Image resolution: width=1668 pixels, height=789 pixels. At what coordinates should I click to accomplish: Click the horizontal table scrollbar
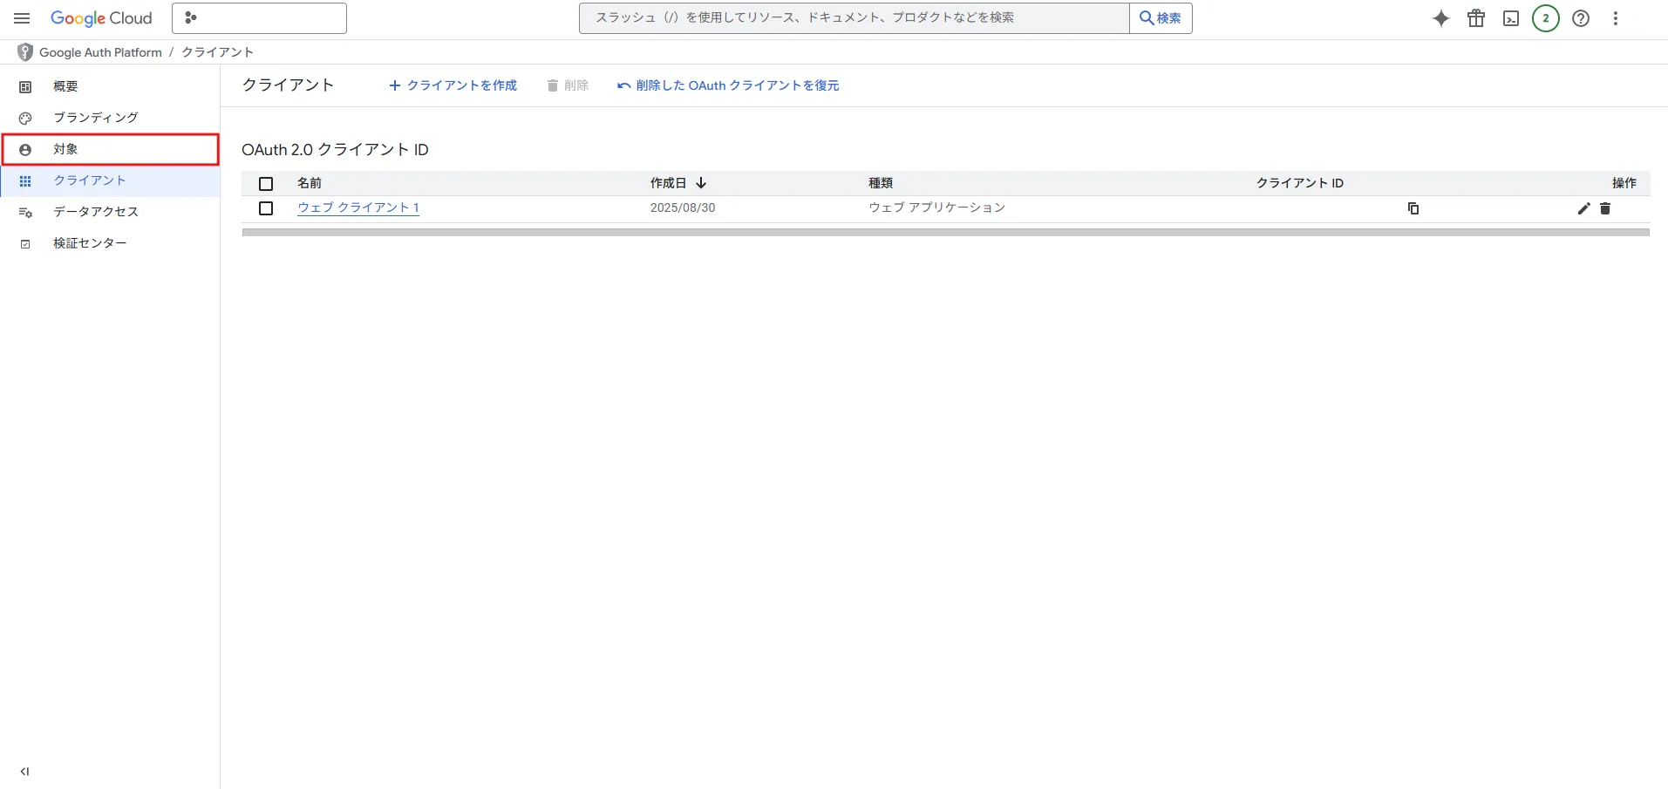pyautogui.click(x=946, y=233)
